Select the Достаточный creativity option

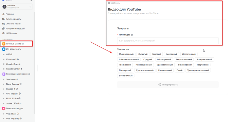point(189,54)
